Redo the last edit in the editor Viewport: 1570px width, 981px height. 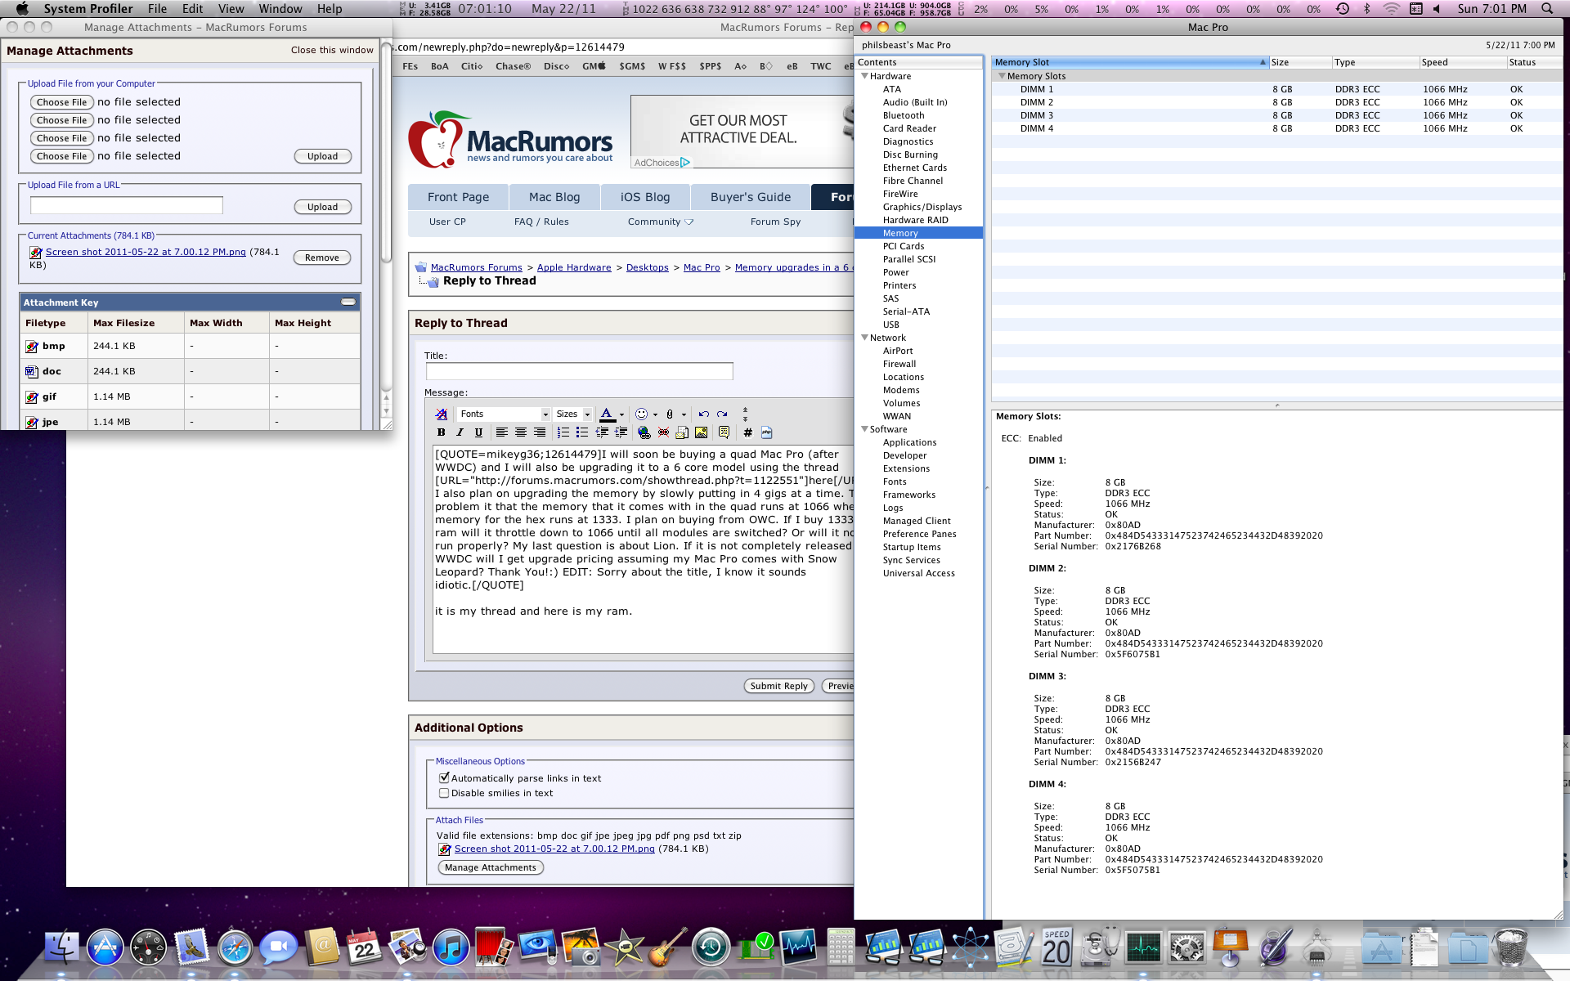tap(722, 414)
